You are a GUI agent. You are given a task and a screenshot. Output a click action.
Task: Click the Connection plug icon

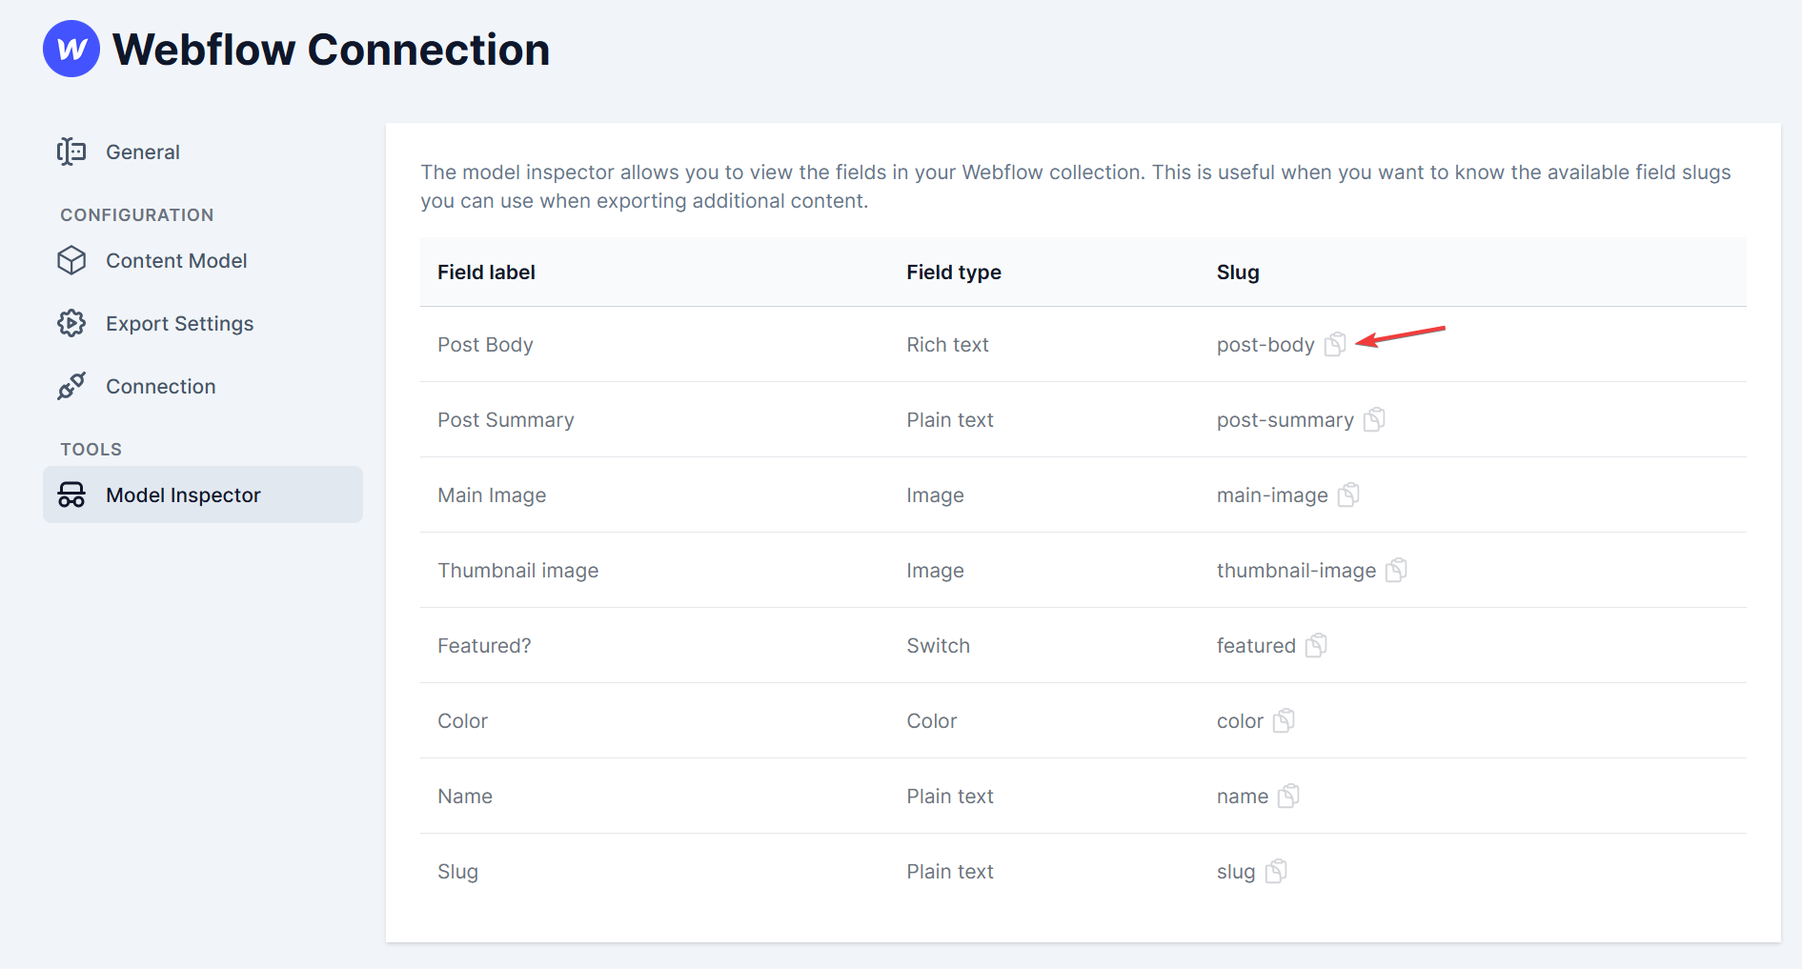point(71,387)
